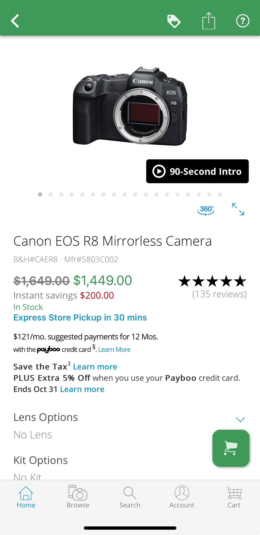260x535 pixels.
Task: Open help question mark icon
Action: [242, 21]
